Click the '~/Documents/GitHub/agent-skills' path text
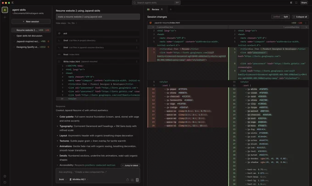The image size is (312, 186). [x=28, y=13]
